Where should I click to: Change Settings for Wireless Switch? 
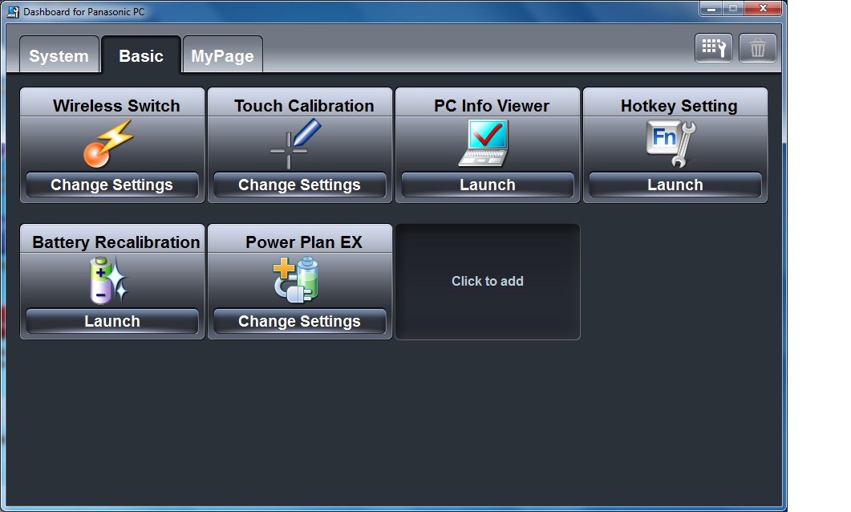111,185
